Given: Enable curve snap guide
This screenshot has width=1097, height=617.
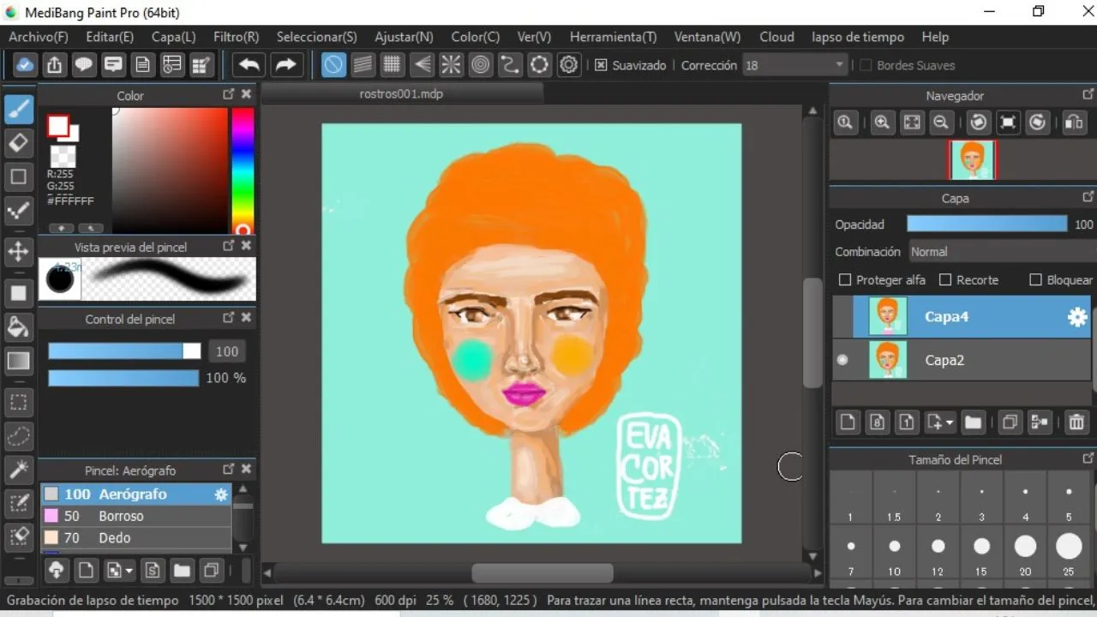Looking at the screenshot, I should click(x=510, y=65).
